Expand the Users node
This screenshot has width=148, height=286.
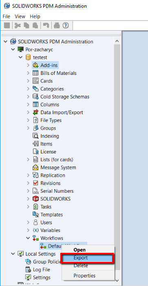28,222
